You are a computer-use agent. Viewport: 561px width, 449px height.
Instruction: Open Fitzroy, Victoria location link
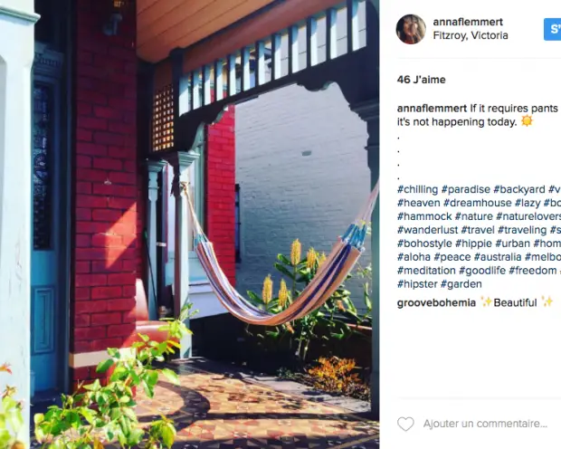471,35
